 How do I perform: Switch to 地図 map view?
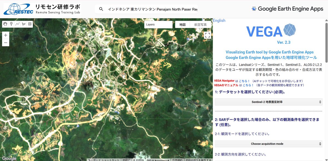coord(183,25)
